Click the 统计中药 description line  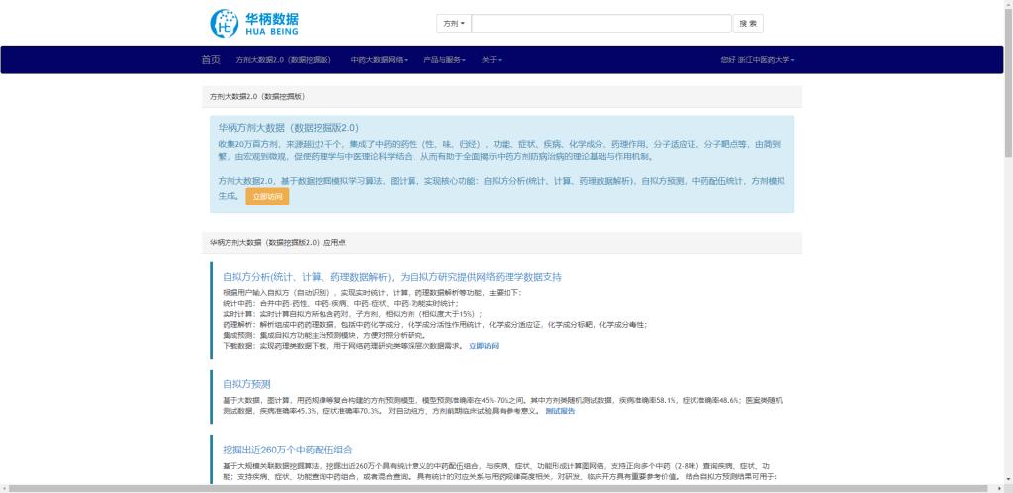pos(340,303)
